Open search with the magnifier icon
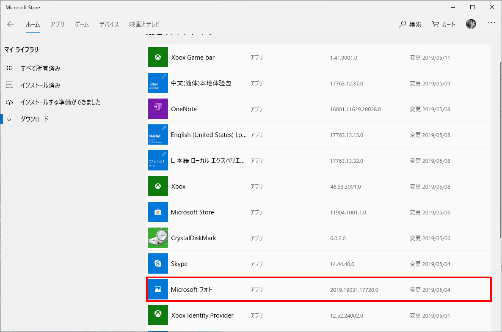This screenshot has height=332, width=502. (x=403, y=24)
